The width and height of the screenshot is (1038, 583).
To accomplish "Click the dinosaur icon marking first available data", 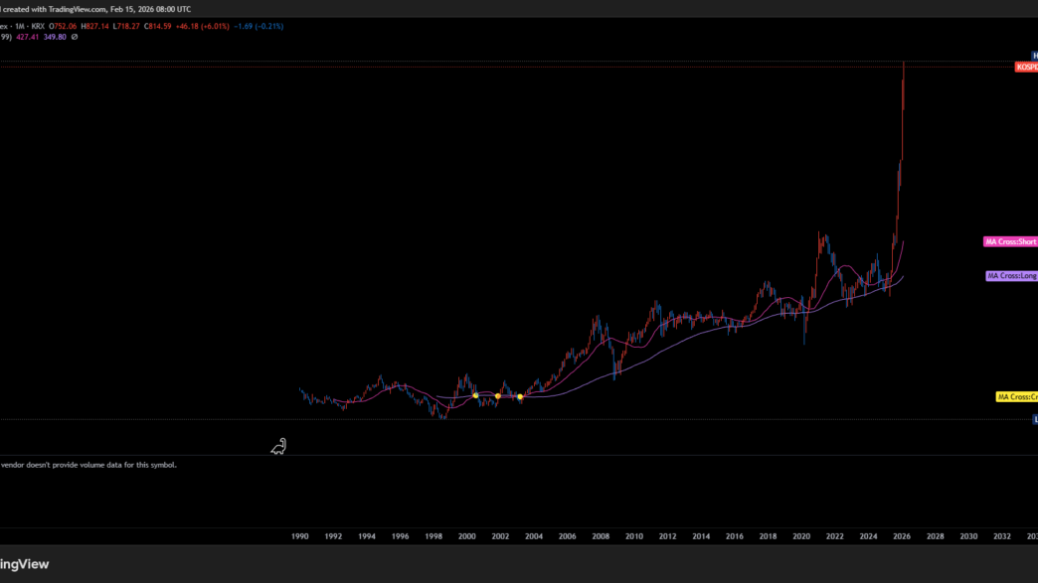I will click(279, 447).
